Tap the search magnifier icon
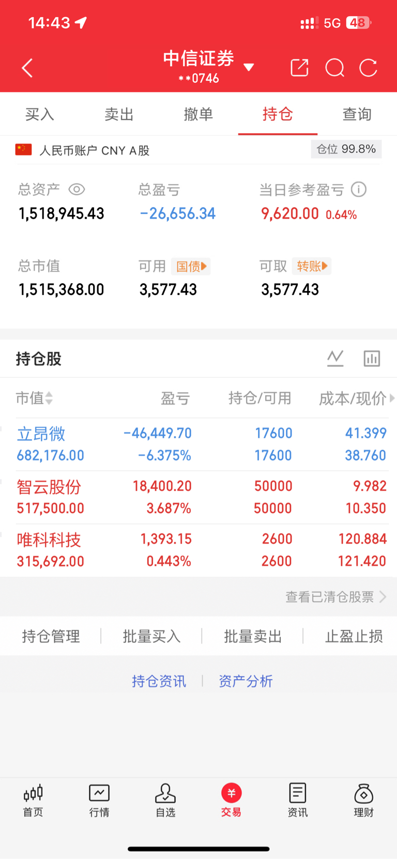This screenshot has width=397, height=859. click(x=334, y=68)
